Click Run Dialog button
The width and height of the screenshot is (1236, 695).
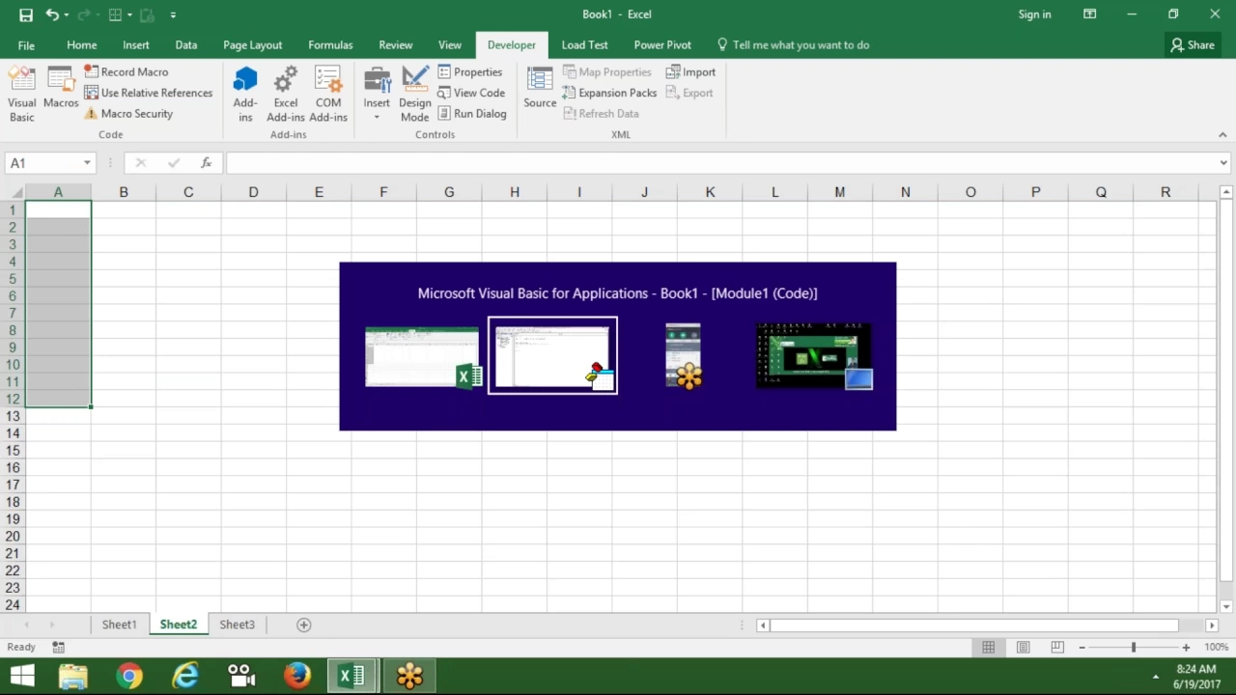[x=471, y=113]
